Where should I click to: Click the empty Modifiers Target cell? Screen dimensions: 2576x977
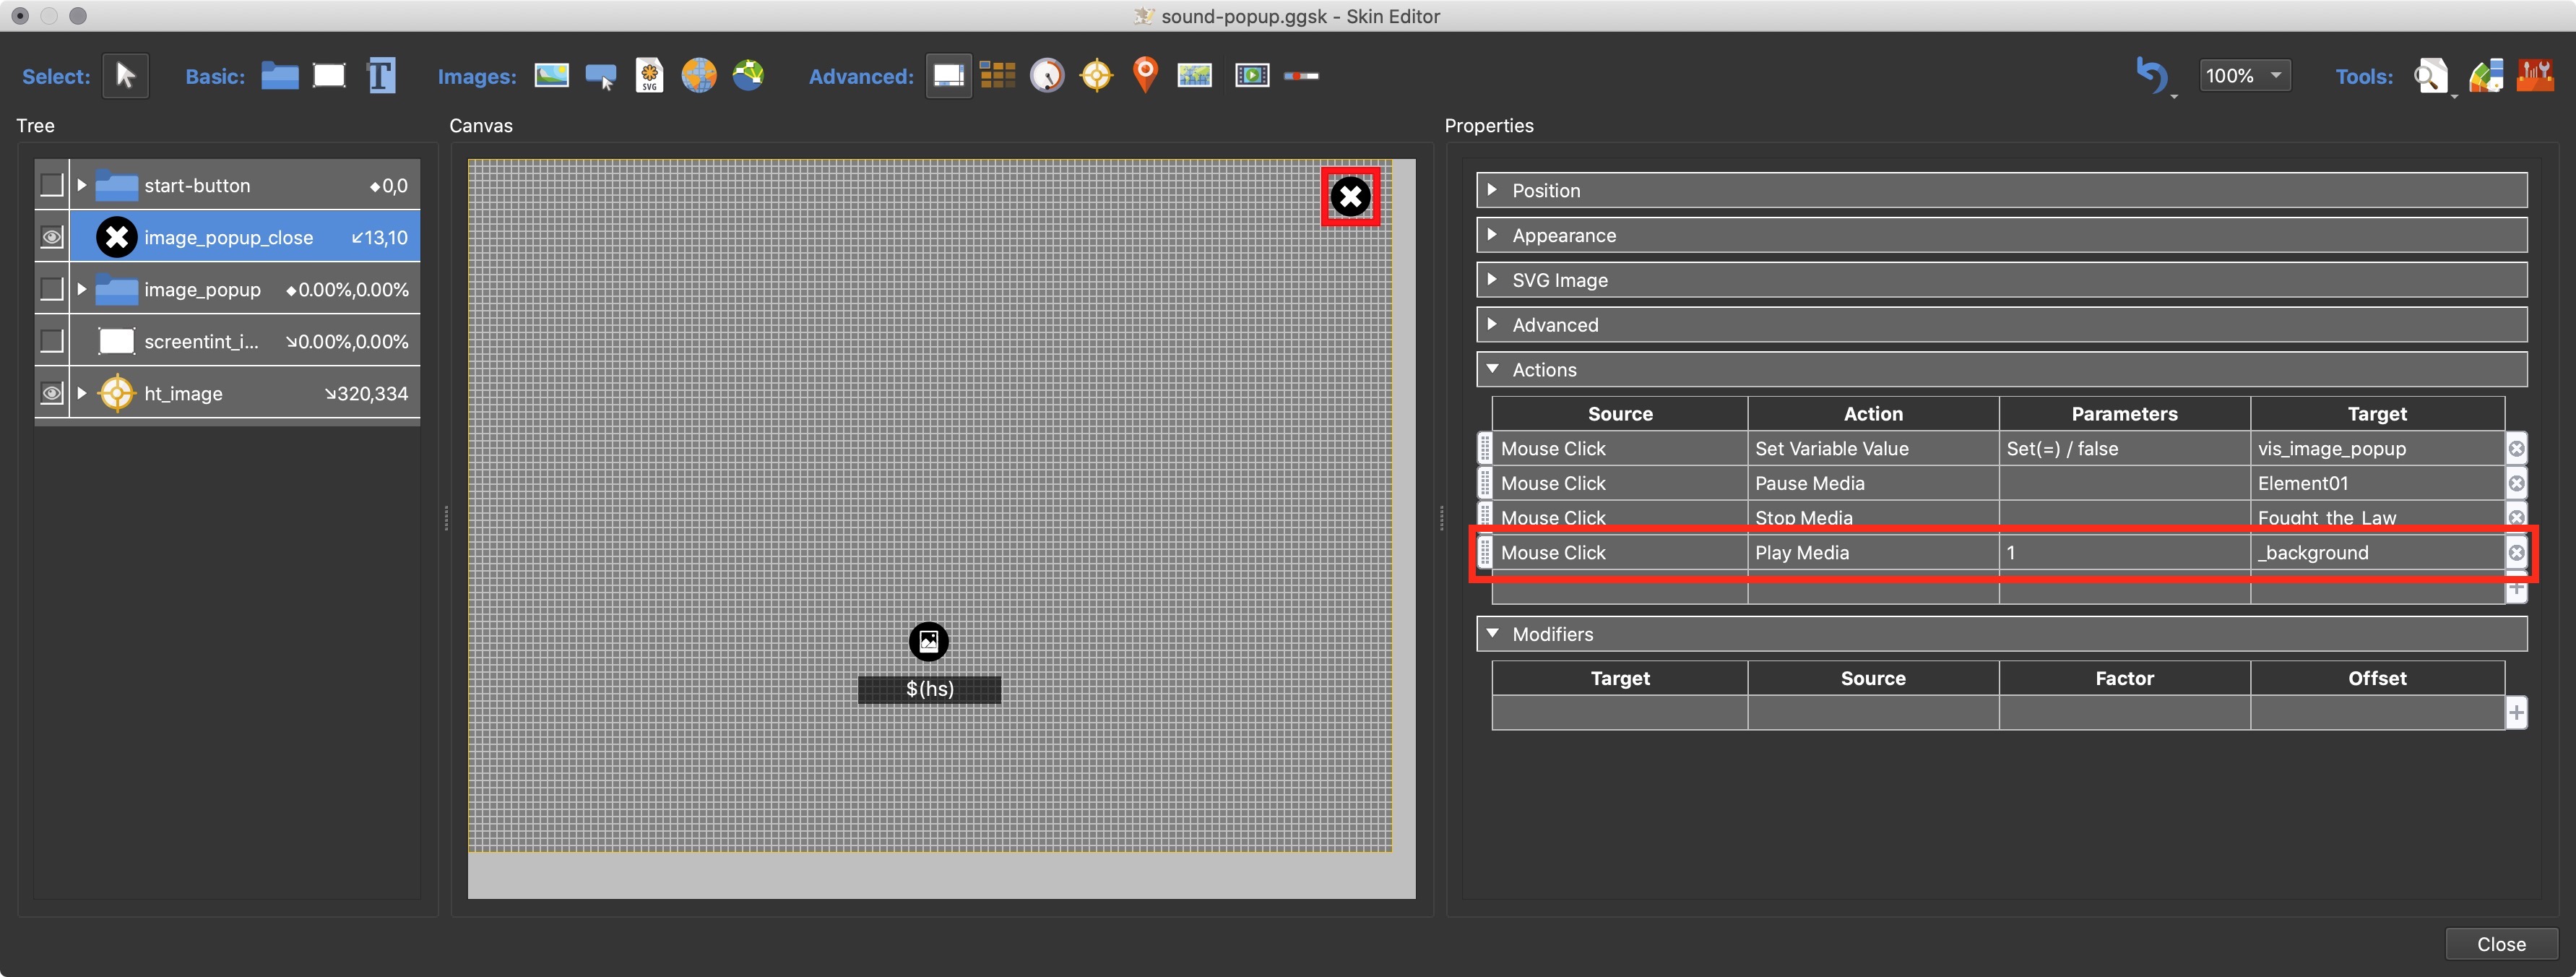1620,713
